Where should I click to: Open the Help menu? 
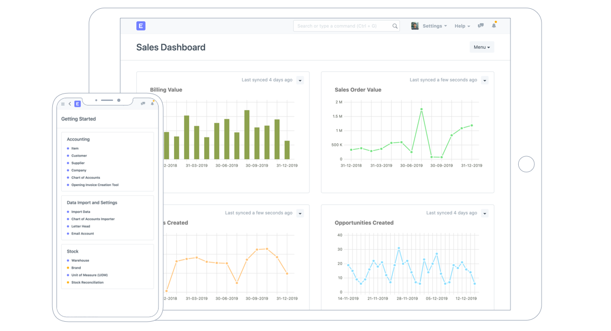pos(462,26)
